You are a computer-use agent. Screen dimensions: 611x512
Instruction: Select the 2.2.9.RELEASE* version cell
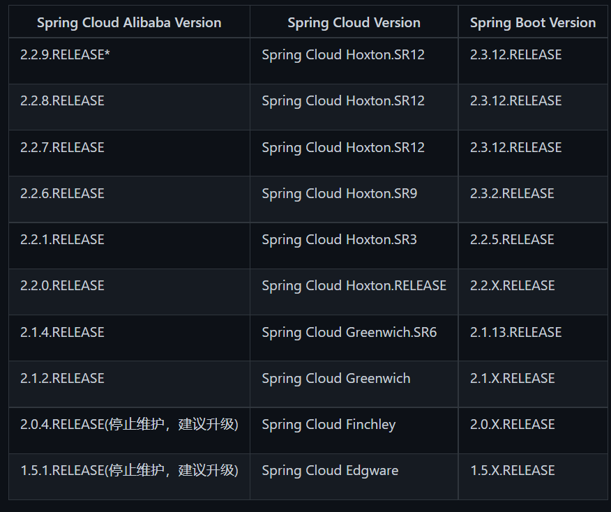[x=129, y=61]
